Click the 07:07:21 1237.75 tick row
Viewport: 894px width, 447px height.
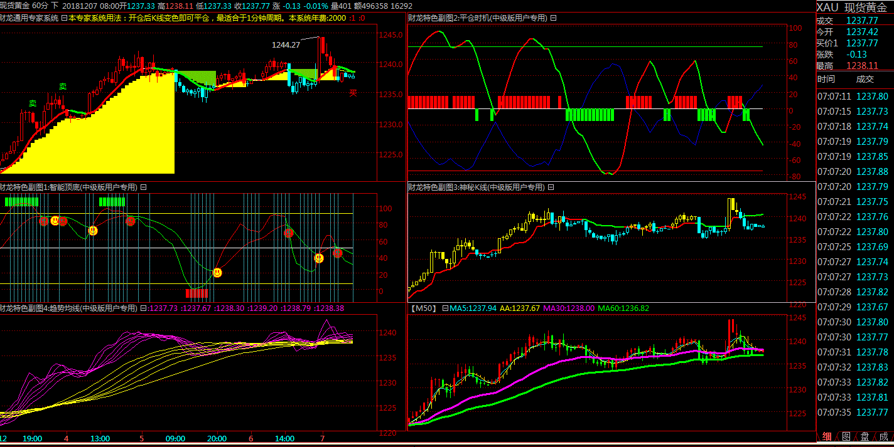pyautogui.click(x=854, y=202)
